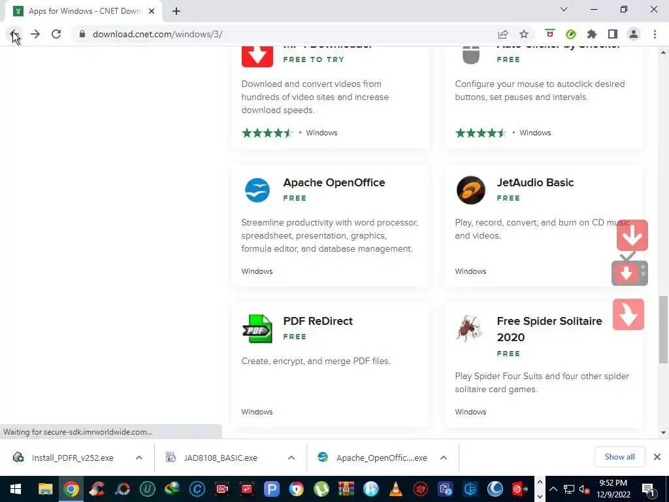
Task: Toggle Chrome side panel
Action: point(613,34)
